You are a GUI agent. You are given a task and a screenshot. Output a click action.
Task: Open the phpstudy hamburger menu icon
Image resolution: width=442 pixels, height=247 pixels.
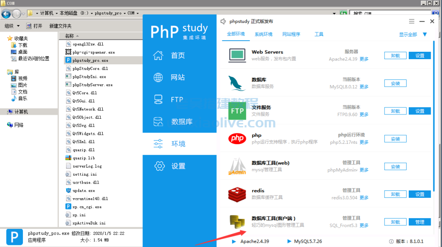pos(411,21)
